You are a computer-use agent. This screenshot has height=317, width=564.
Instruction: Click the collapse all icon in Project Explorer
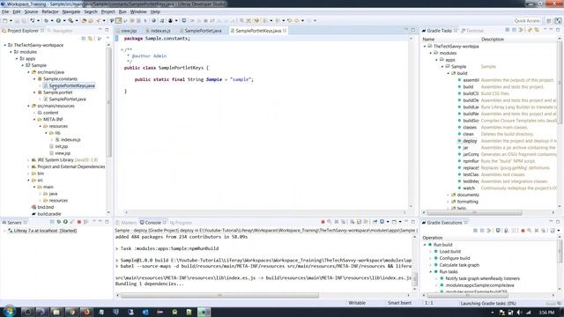tap(84, 39)
